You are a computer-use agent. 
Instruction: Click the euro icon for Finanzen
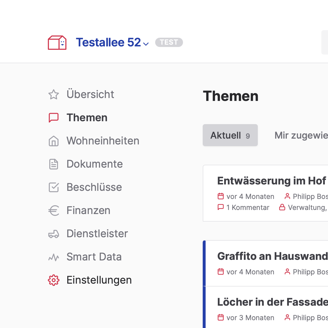click(x=54, y=211)
